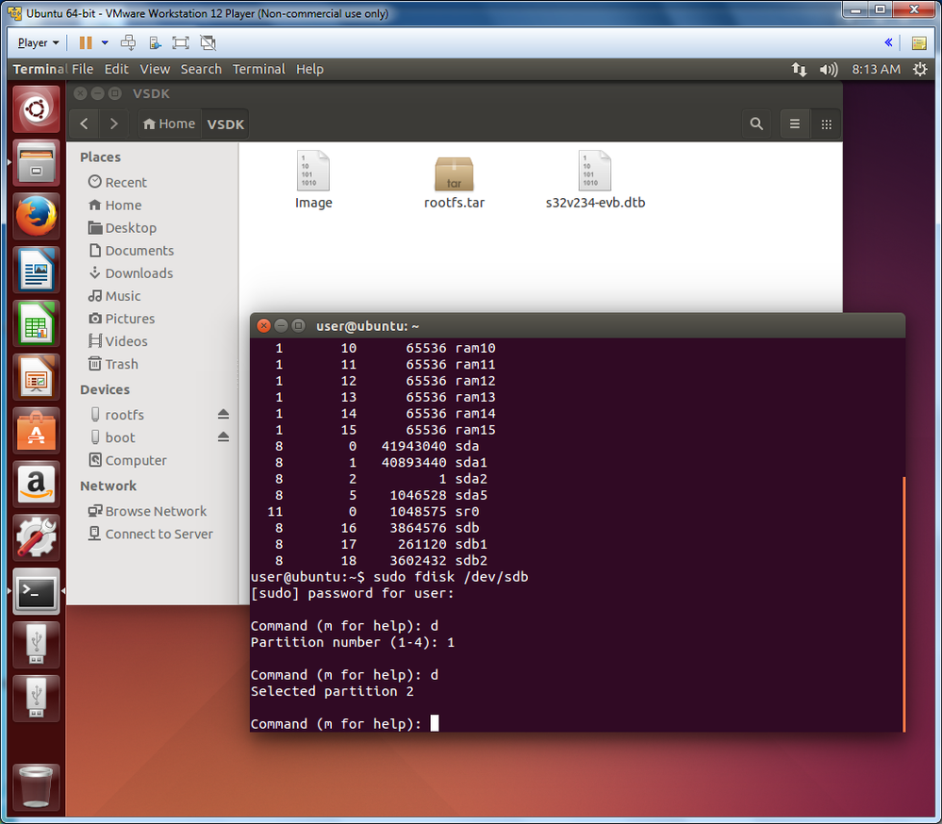The height and width of the screenshot is (824, 942).
Task: Click Connect to Server in sidebar
Action: (150, 534)
